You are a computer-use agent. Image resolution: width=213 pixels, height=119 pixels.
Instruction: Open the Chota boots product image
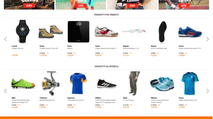[x=51, y=32]
